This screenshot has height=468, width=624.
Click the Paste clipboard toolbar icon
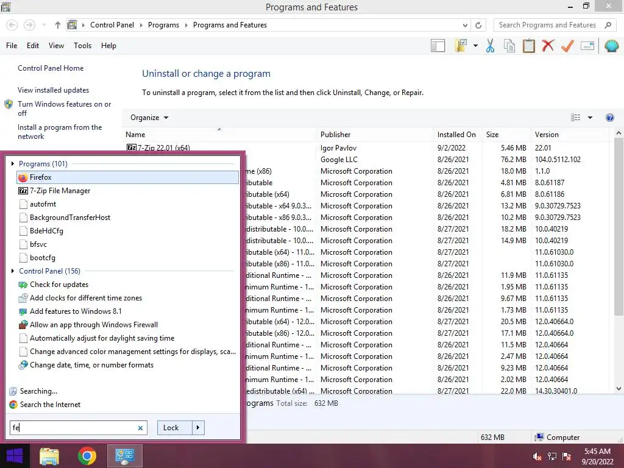point(528,46)
